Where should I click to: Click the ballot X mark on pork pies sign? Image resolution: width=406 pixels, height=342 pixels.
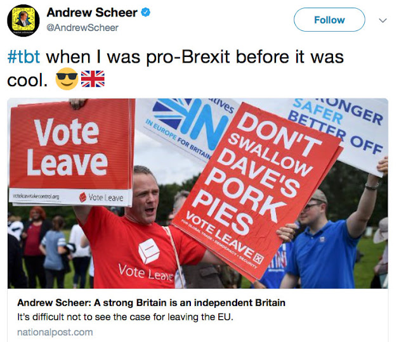[258, 258]
